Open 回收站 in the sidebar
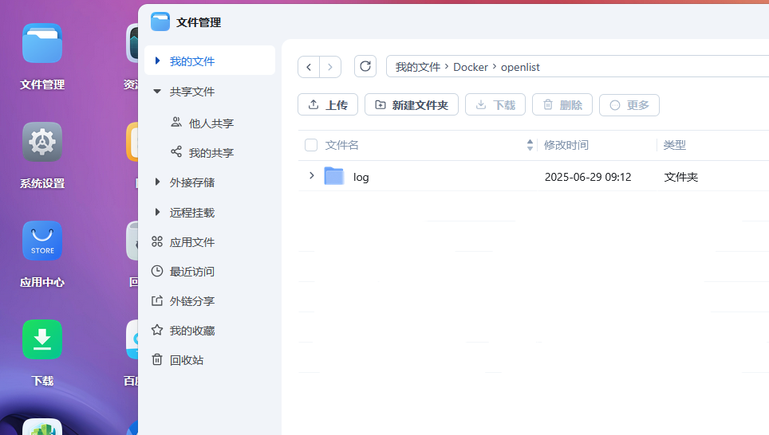This screenshot has width=769, height=435. [x=186, y=360]
